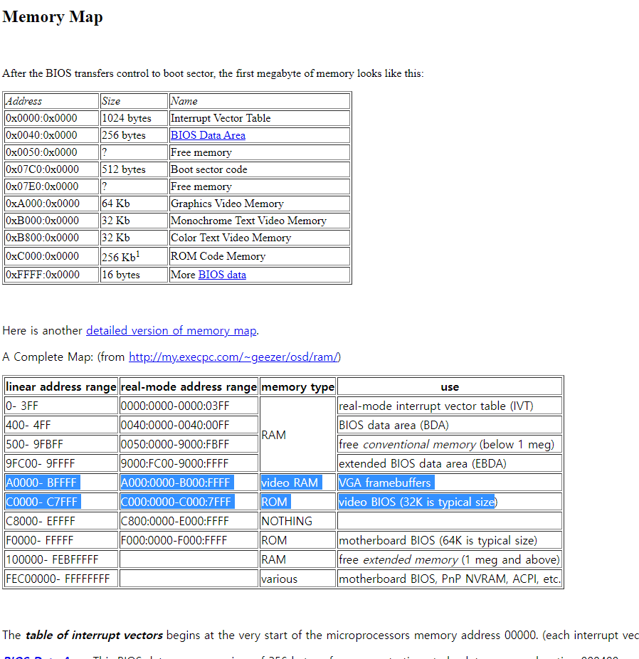Click linear range cell '9FC00- 9FFFF'
This screenshot has height=659, width=639.
click(x=61, y=463)
